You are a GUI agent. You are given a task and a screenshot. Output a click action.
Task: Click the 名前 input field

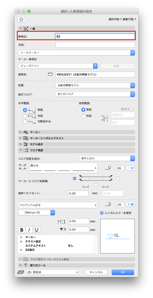[95, 45]
